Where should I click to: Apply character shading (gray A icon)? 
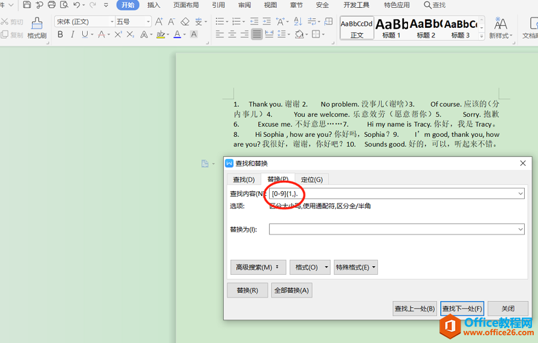[x=194, y=34]
